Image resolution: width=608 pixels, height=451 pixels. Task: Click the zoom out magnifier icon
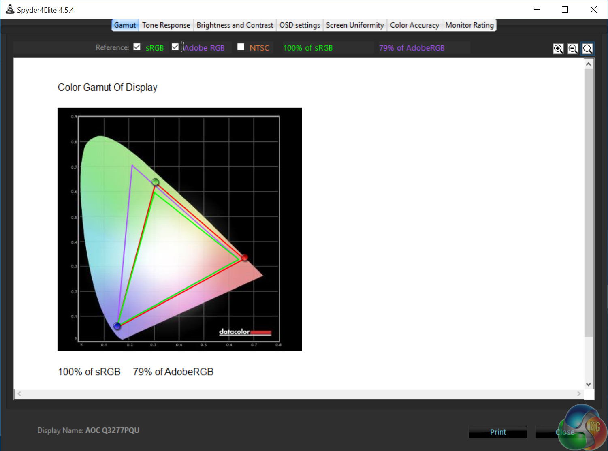(573, 49)
